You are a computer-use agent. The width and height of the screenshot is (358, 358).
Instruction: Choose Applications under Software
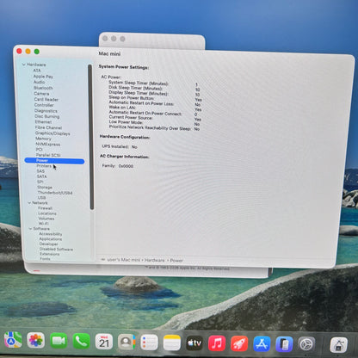pos(51,239)
